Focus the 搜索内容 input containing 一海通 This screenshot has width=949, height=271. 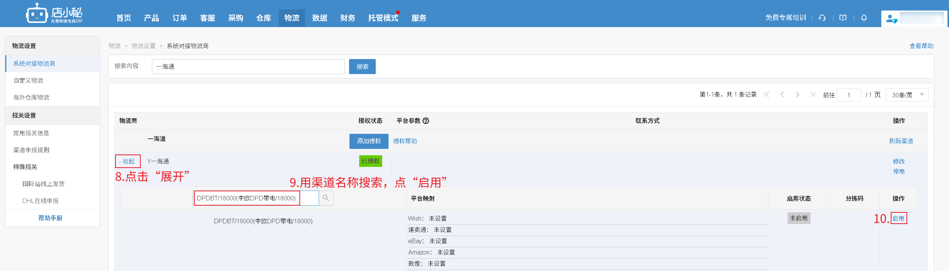point(248,67)
